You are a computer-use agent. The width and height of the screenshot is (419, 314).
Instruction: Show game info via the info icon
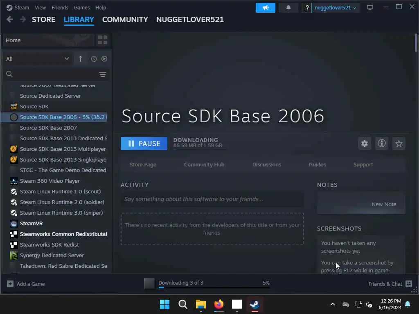point(382,144)
